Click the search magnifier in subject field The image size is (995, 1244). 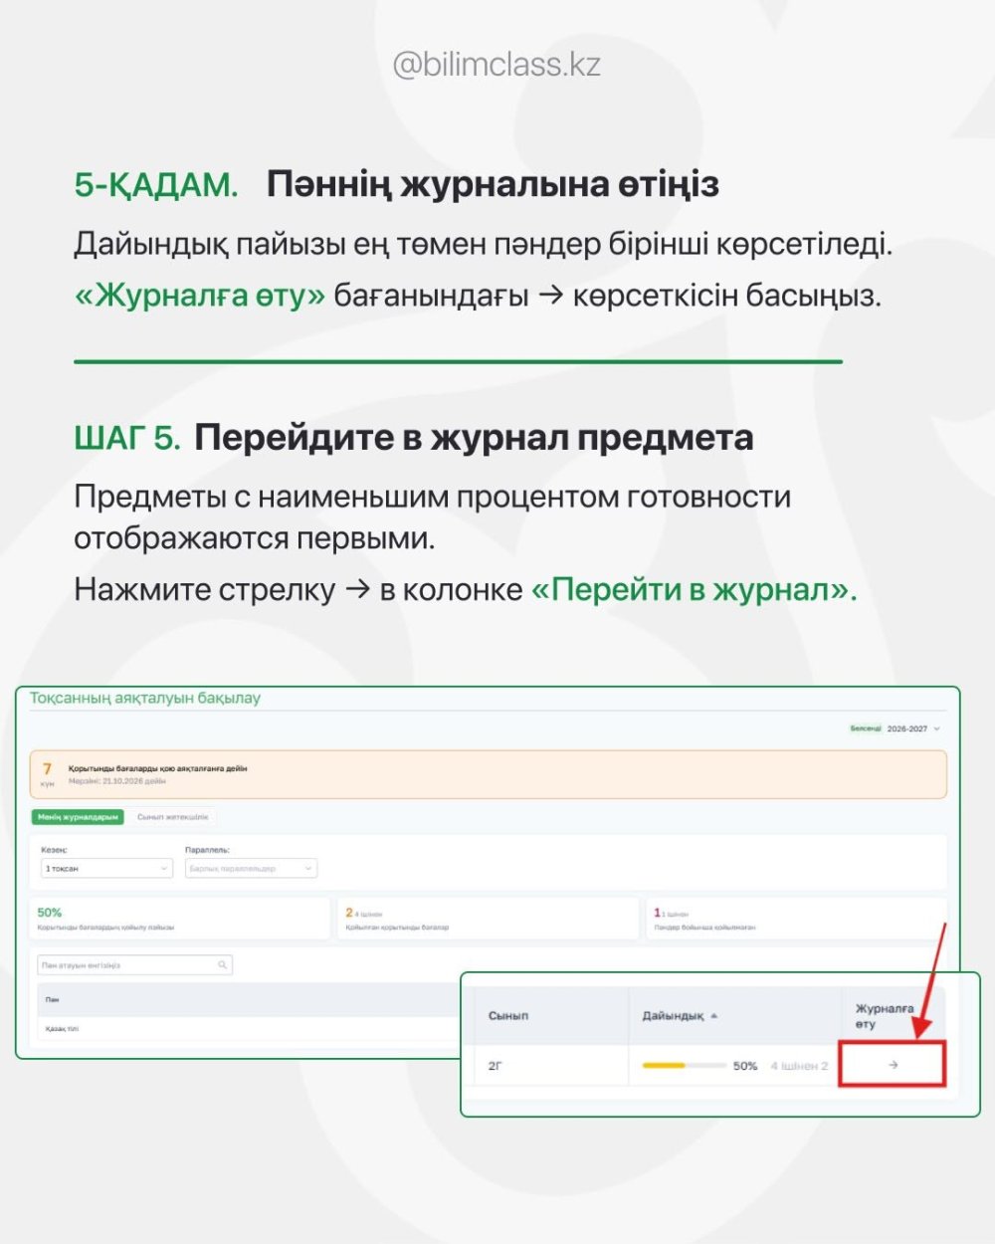[x=223, y=965]
